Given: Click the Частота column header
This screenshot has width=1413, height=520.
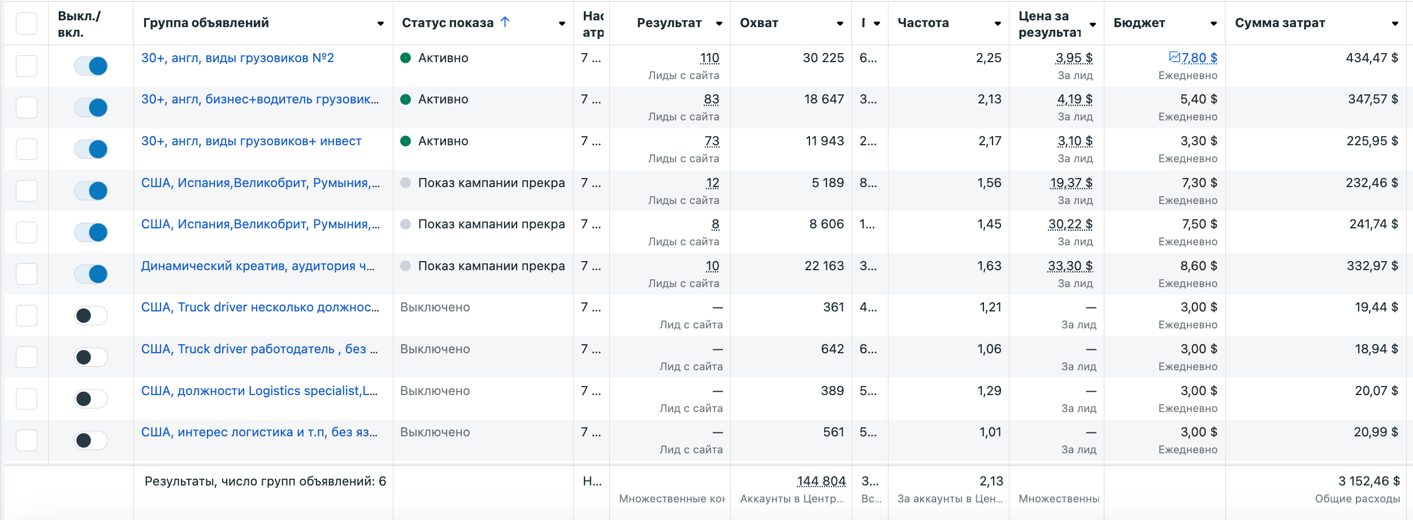Looking at the screenshot, I should click(923, 23).
